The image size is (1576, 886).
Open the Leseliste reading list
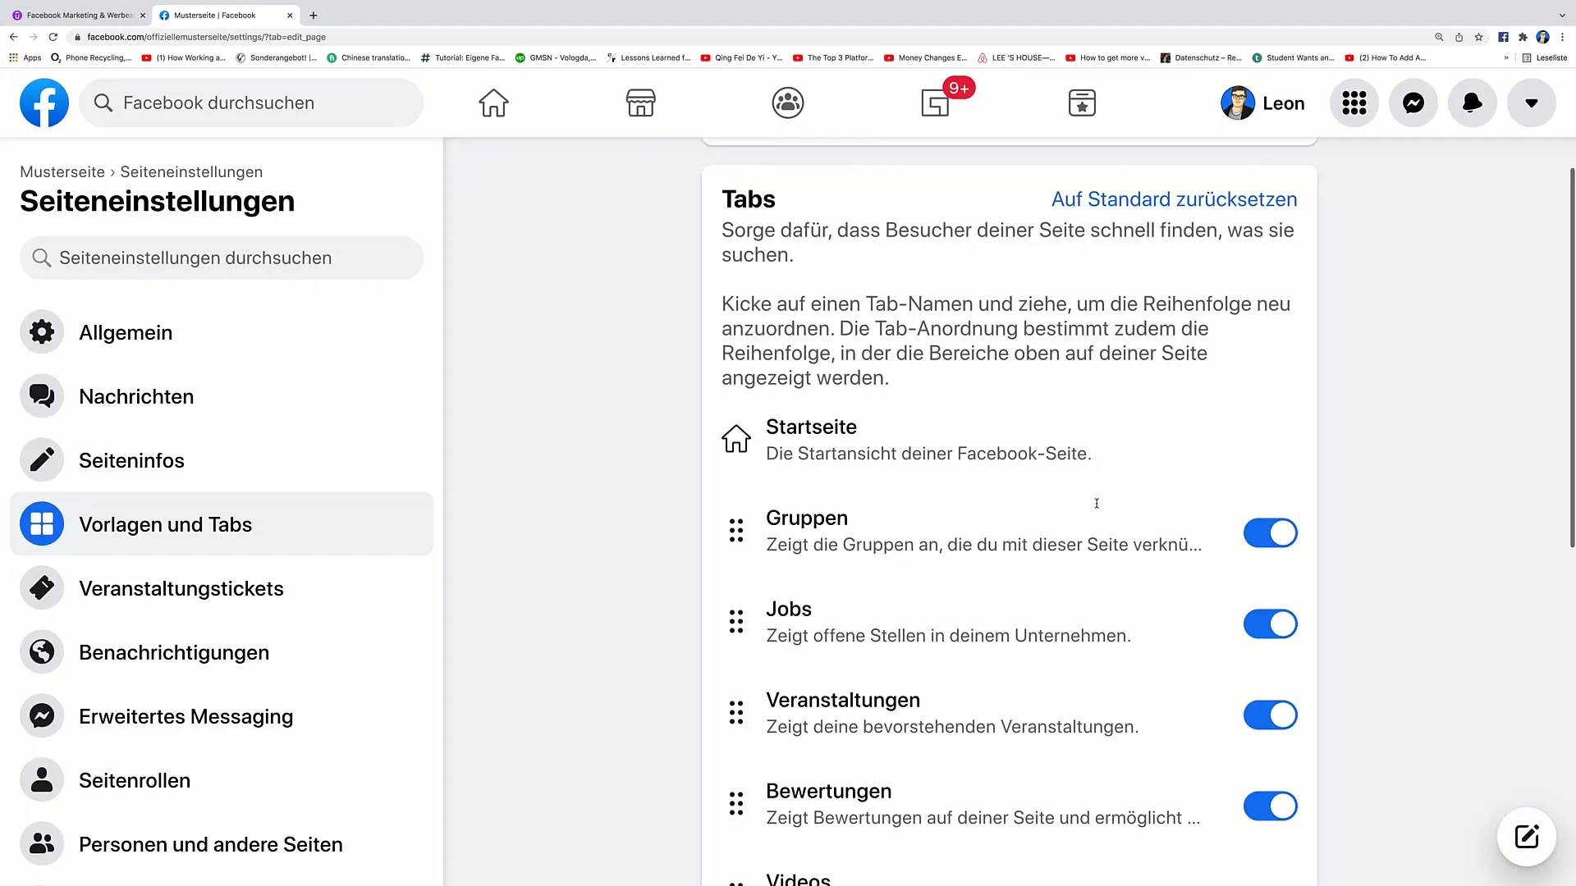coord(1545,57)
